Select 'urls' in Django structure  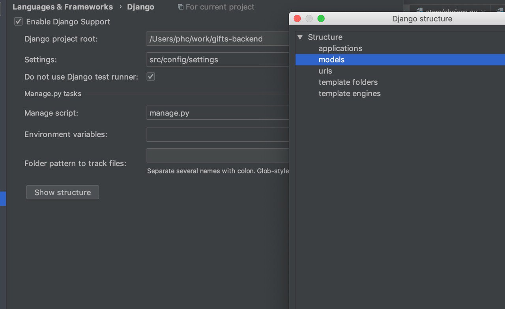pyautogui.click(x=325, y=71)
